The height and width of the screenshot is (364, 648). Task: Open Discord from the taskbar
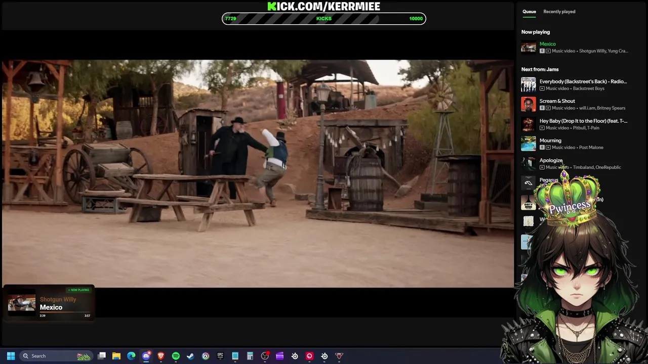146,356
